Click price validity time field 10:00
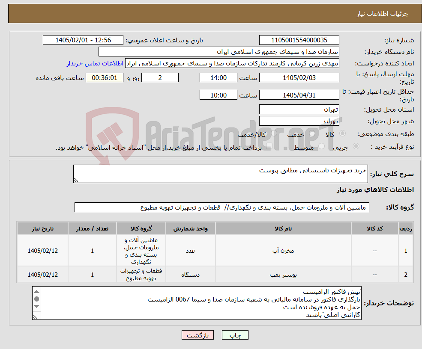Viewport: 422px width, 349px height. click(218, 95)
